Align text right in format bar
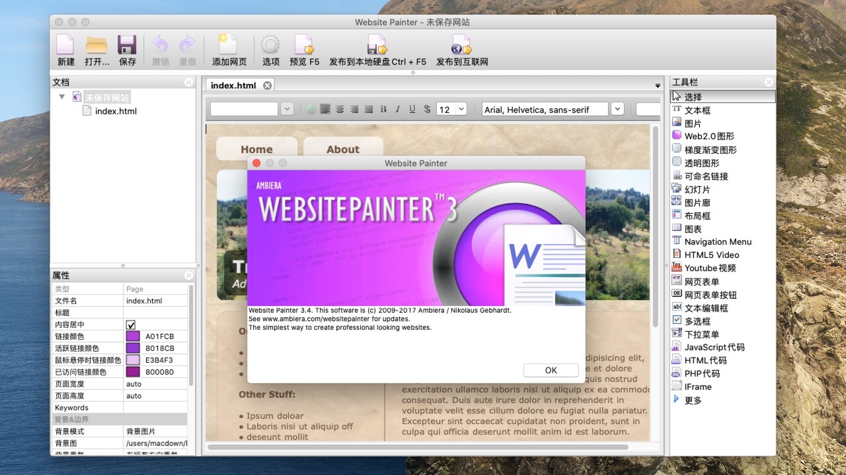 pos(354,110)
